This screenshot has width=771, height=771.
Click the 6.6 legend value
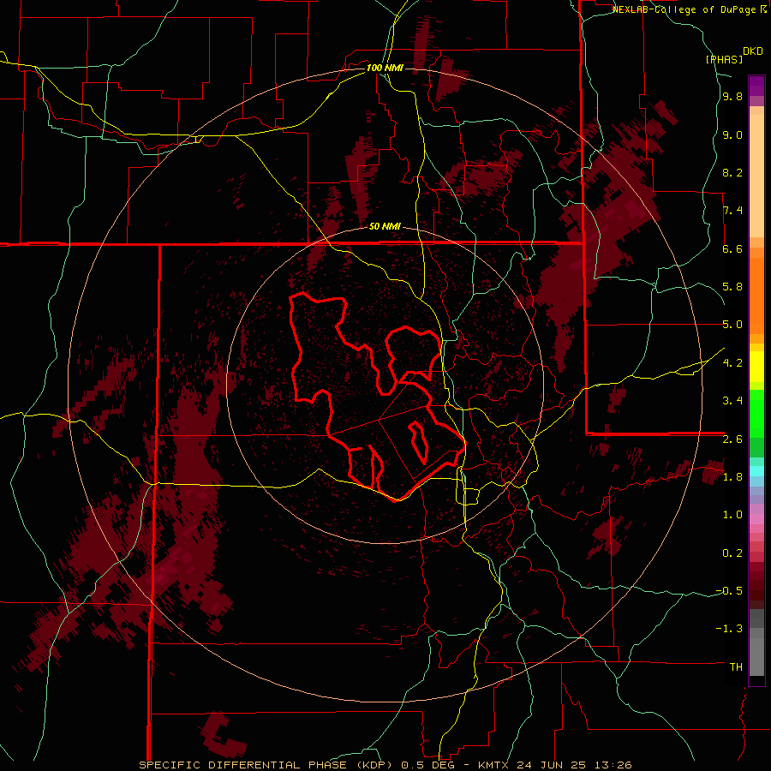tap(732, 248)
